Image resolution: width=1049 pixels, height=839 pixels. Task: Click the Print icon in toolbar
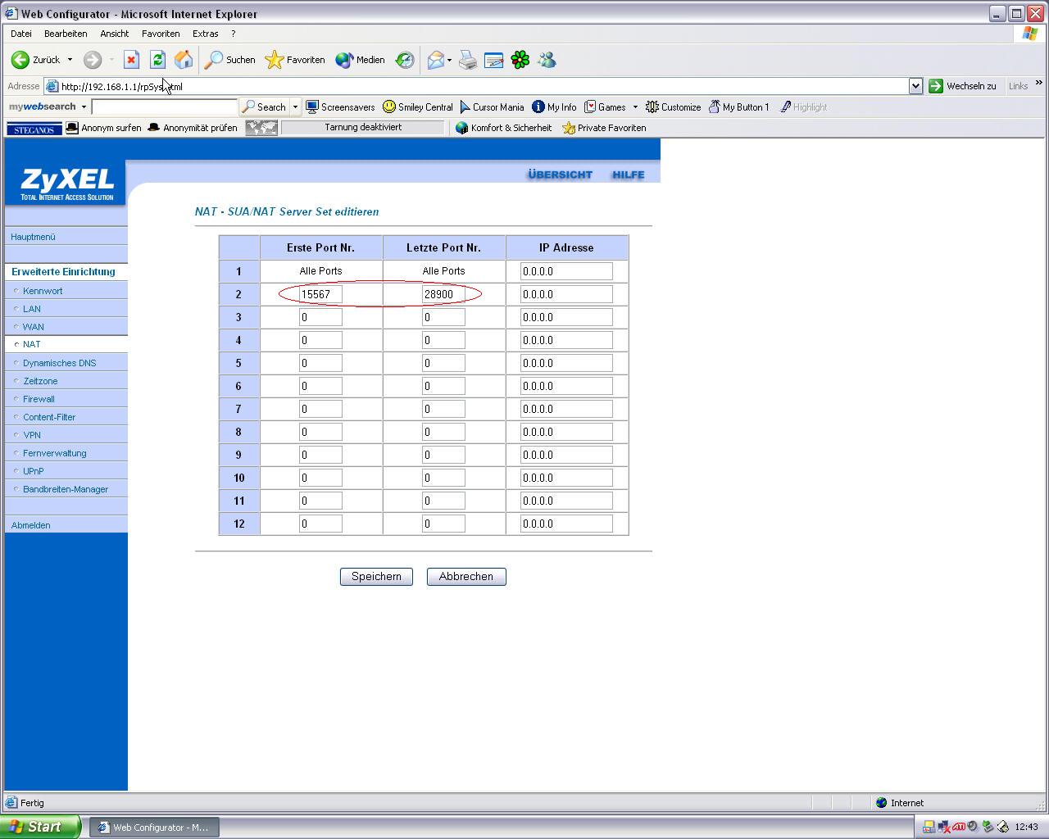click(x=467, y=60)
